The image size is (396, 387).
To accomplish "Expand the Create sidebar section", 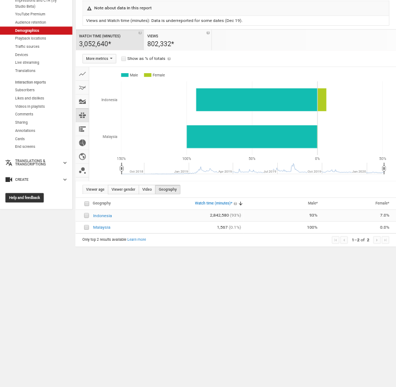I will 64,179.
